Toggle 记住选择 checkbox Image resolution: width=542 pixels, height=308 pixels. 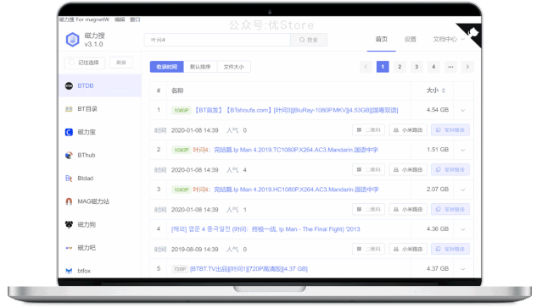coord(71,63)
